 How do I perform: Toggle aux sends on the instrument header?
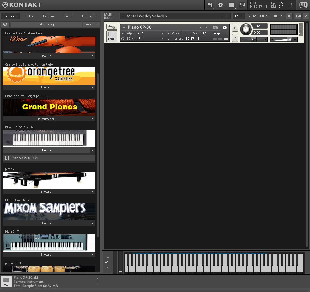(301, 33)
